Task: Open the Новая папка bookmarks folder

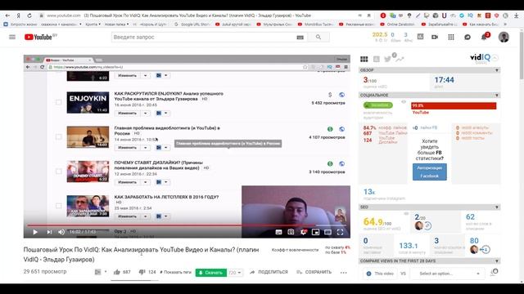Action: click(116, 24)
